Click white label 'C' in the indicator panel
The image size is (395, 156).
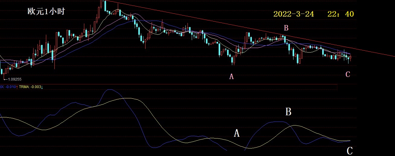(350, 151)
